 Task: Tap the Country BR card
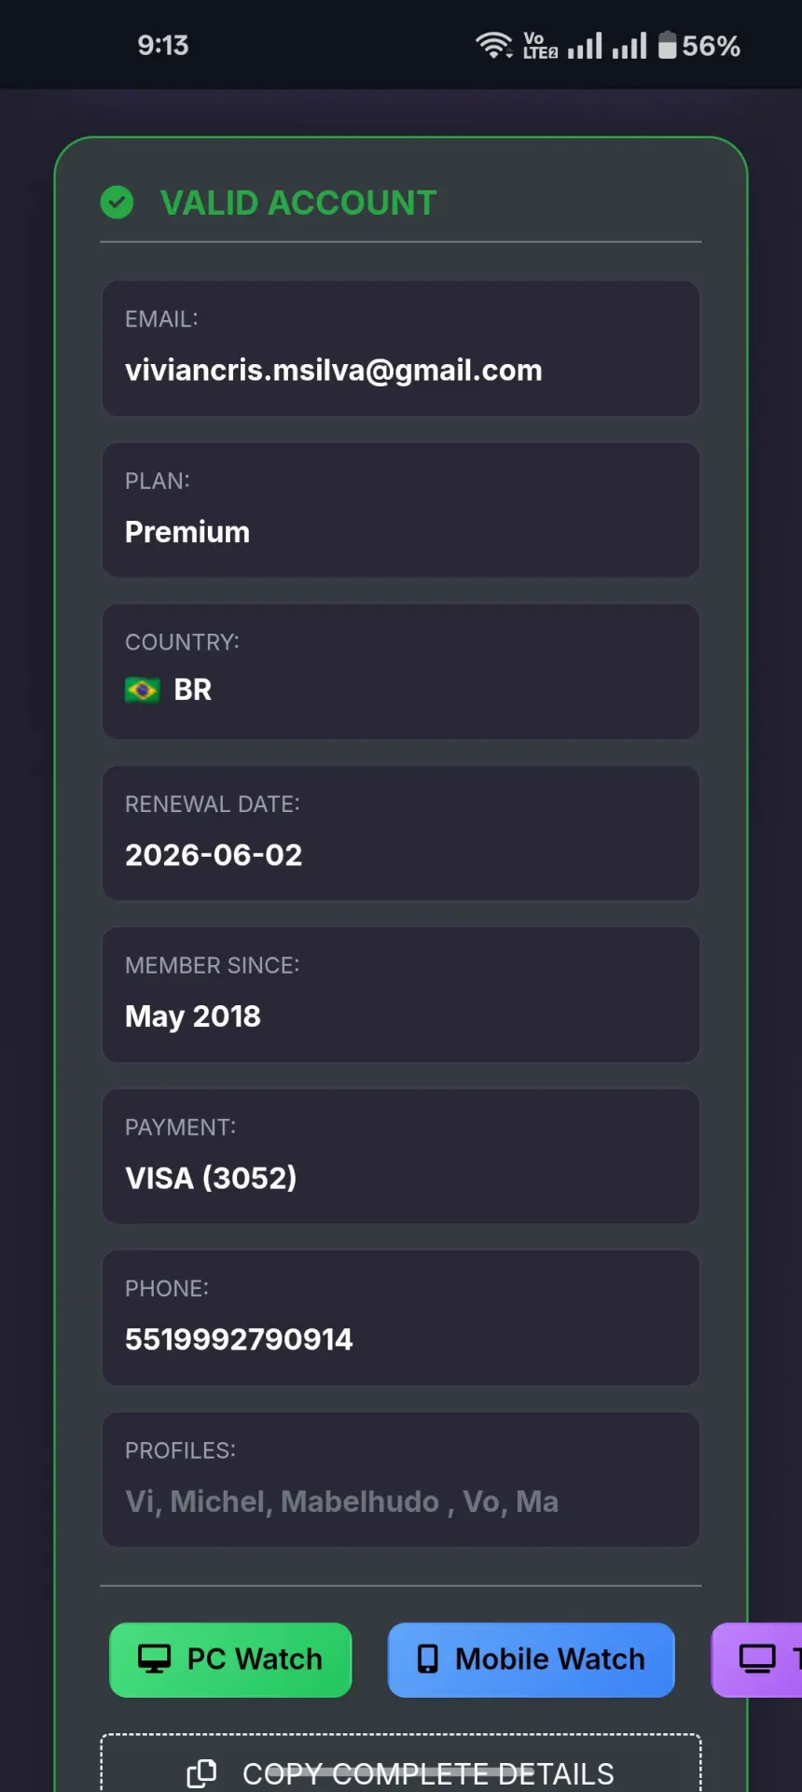[401, 671]
